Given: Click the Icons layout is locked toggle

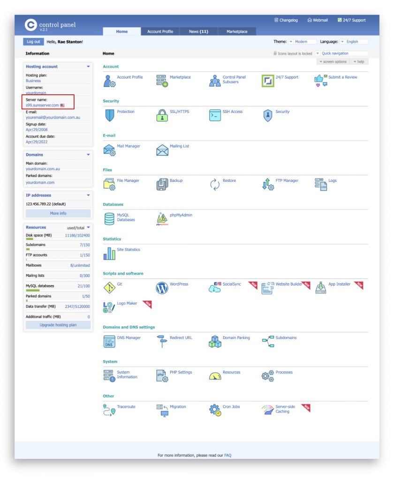Looking at the screenshot, I should pyautogui.click(x=293, y=53).
